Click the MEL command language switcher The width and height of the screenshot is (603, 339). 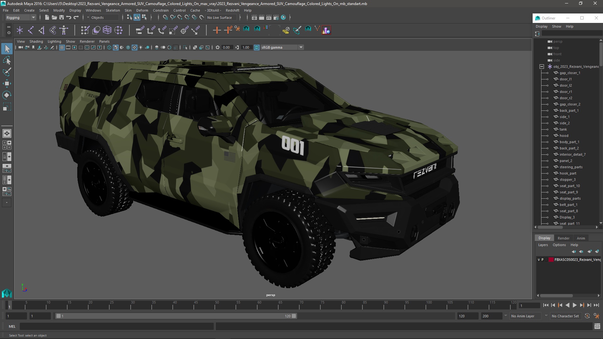tap(12, 326)
